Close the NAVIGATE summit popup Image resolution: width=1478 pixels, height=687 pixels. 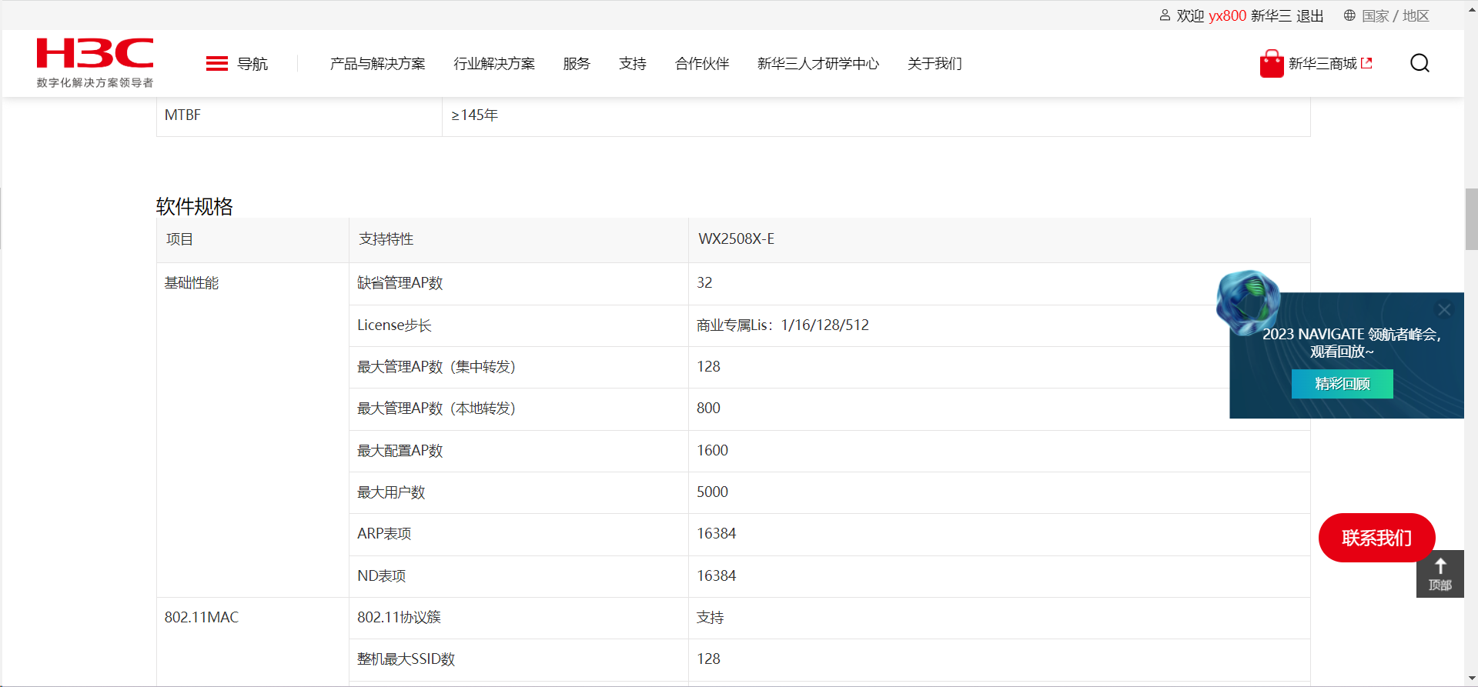pos(1444,310)
